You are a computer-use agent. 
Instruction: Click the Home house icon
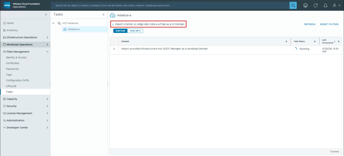pos(4,23)
